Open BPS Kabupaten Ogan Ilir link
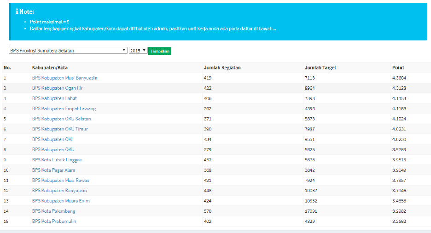This screenshot has width=431, height=233. (x=57, y=88)
